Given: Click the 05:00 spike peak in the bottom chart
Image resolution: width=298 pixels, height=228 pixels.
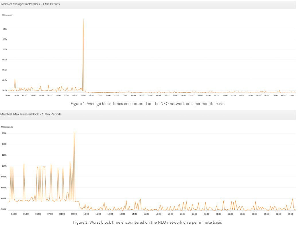Looking at the screenshot, I should point(24,163).
